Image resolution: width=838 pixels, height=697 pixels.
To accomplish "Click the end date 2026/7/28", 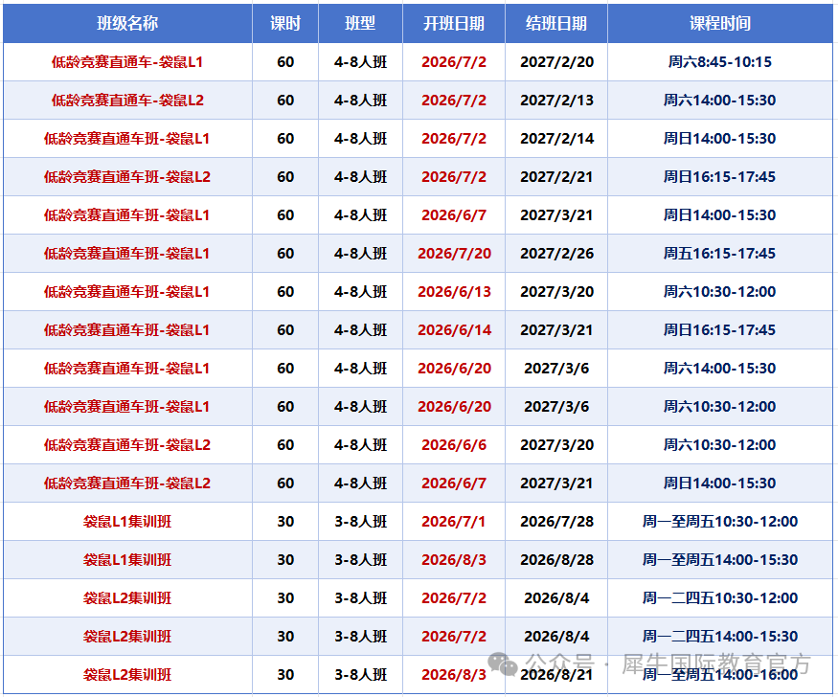I will click(x=556, y=521).
